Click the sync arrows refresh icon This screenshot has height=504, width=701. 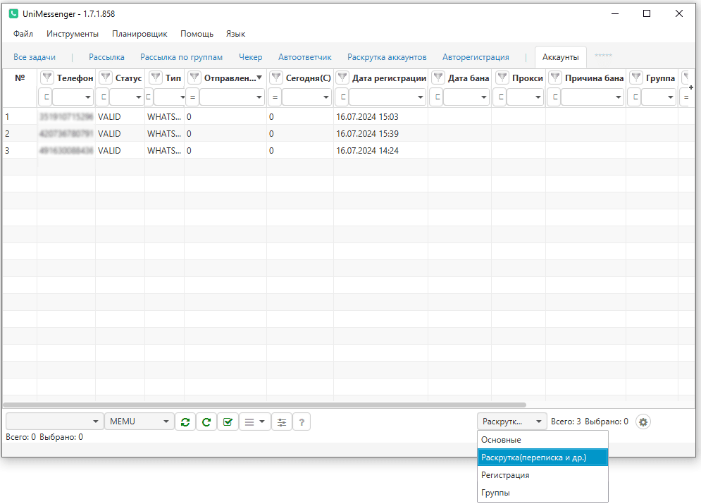(x=185, y=422)
